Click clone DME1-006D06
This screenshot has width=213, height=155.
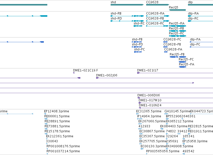click(x=175, y=98)
